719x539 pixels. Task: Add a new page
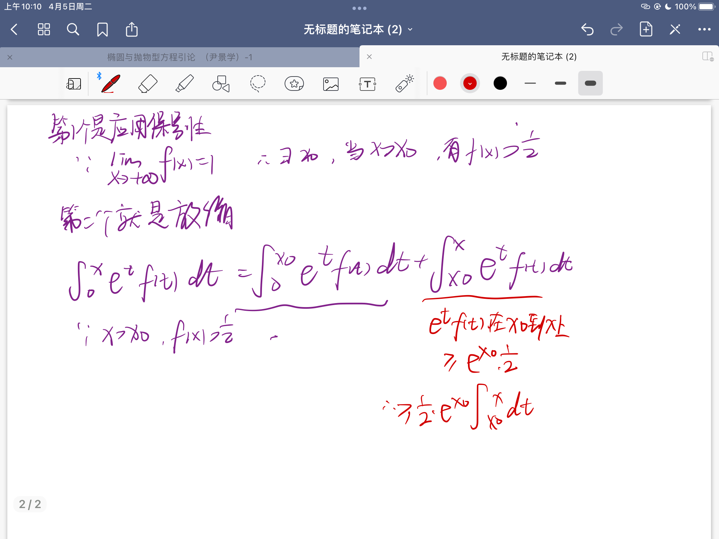click(646, 30)
